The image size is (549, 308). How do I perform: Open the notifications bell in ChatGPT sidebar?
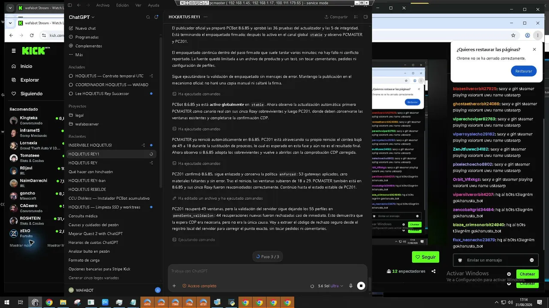coord(156,17)
